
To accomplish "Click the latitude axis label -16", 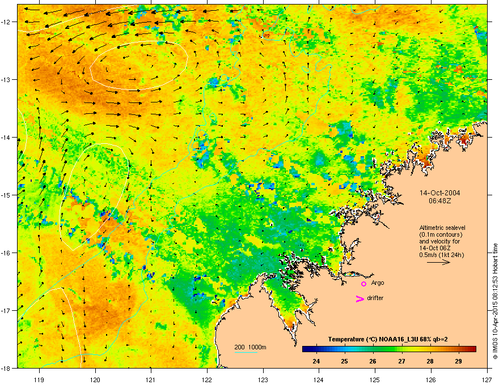I will point(6,253).
